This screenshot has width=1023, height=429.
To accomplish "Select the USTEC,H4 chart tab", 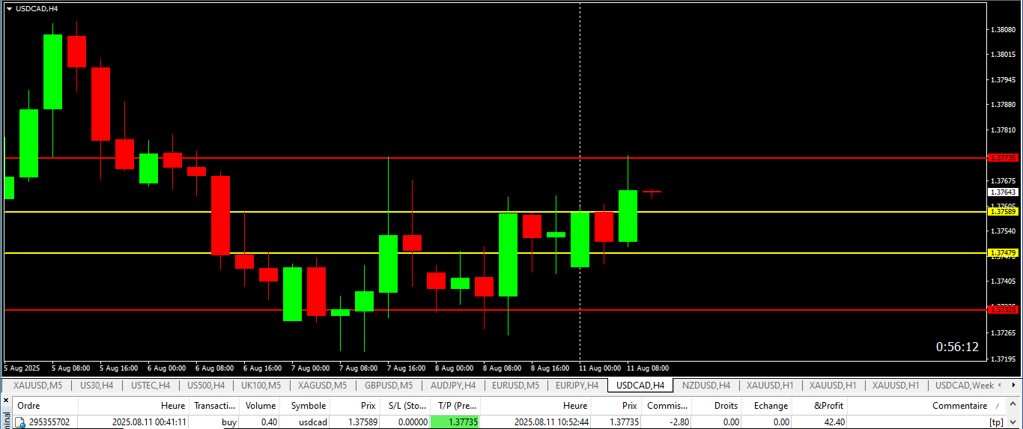I will coord(151,386).
